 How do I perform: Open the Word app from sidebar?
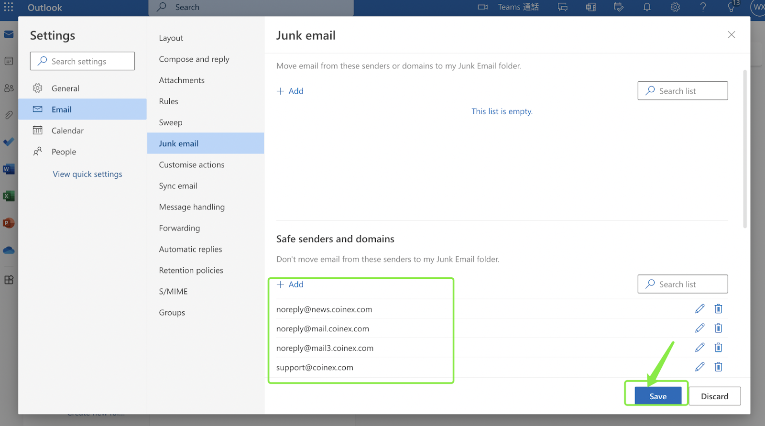[x=9, y=169]
